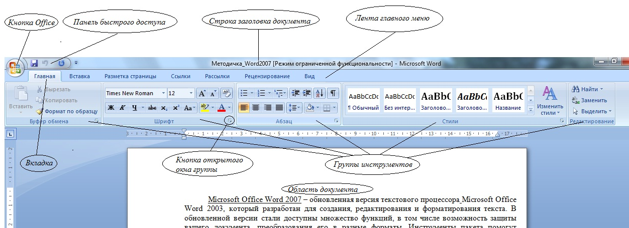Activate Формат по образцу painter
Screen dimensions: 629x228
tap(67, 111)
